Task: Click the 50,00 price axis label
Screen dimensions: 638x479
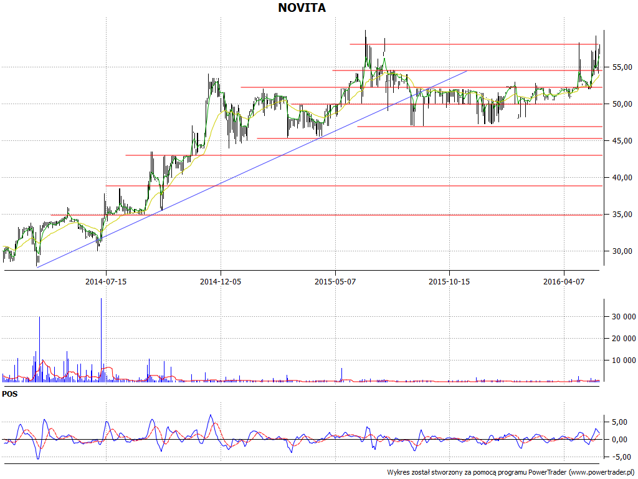Action: (x=622, y=104)
